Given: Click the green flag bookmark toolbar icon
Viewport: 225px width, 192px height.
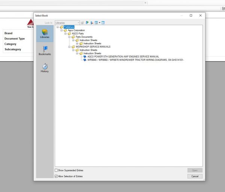Looking at the screenshot, I should click(x=87, y=22).
